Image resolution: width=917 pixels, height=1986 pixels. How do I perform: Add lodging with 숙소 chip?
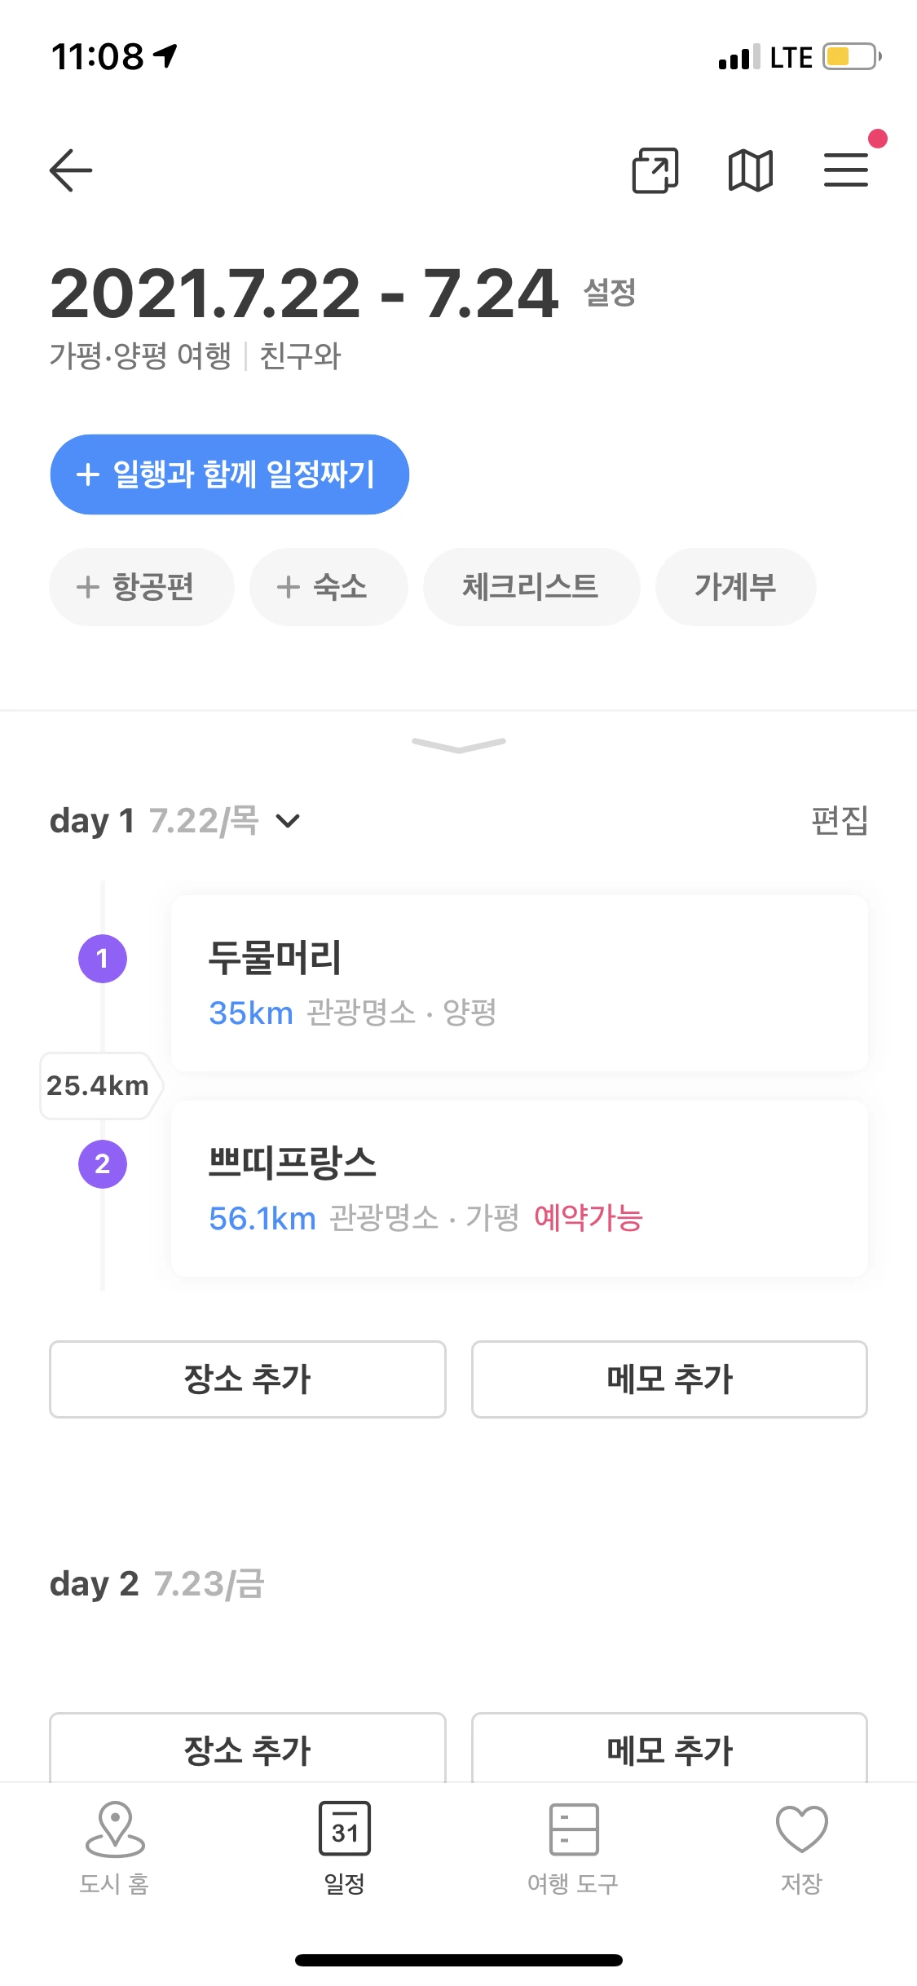328,587
